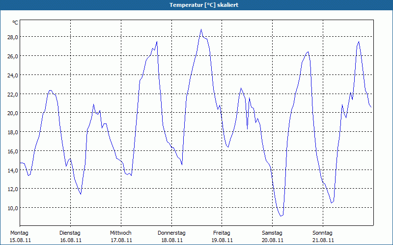Click the 20.08.11 date label
Screen dimensions: 393x245
pyautogui.click(x=273, y=241)
